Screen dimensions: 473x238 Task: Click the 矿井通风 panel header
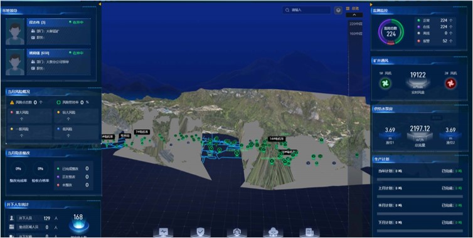[419, 61]
